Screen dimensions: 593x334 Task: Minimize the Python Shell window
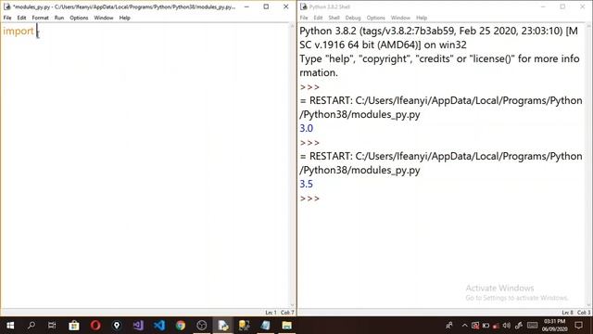tap(543, 6)
